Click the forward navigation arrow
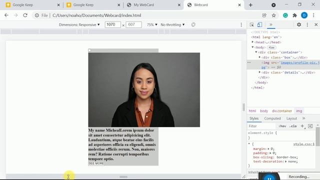 point(15,15)
